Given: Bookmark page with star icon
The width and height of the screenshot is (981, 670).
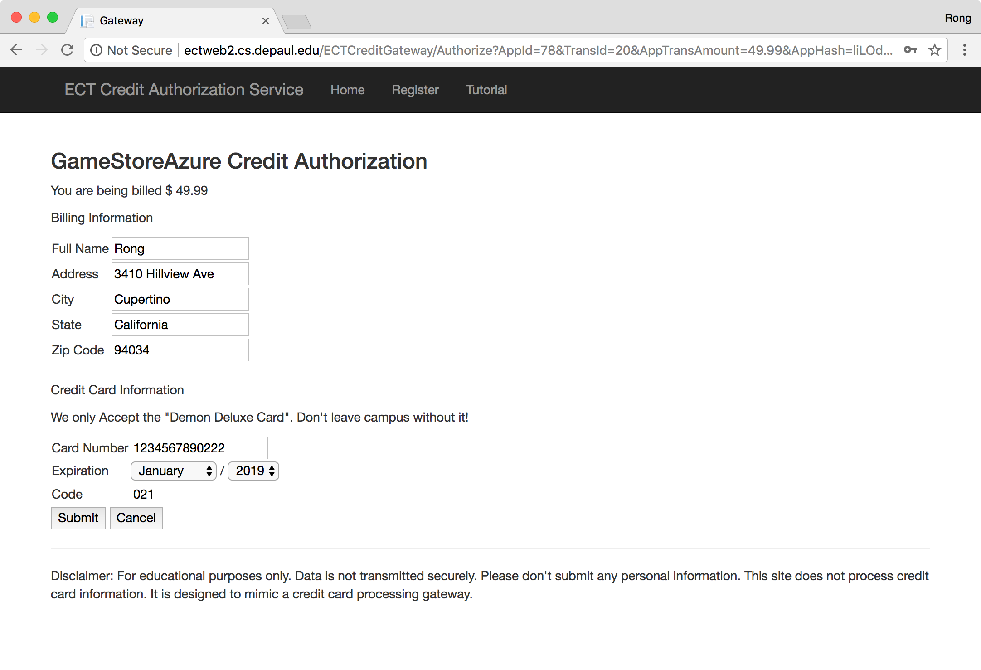Looking at the screenshot, I should 935,50.
